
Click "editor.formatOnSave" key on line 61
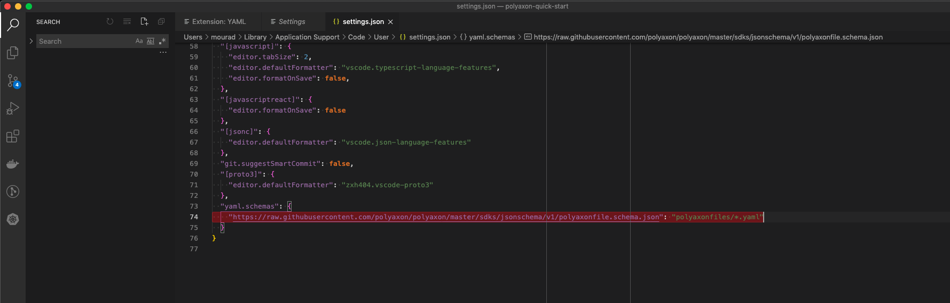pyautogui.click(x=272, y=78)
